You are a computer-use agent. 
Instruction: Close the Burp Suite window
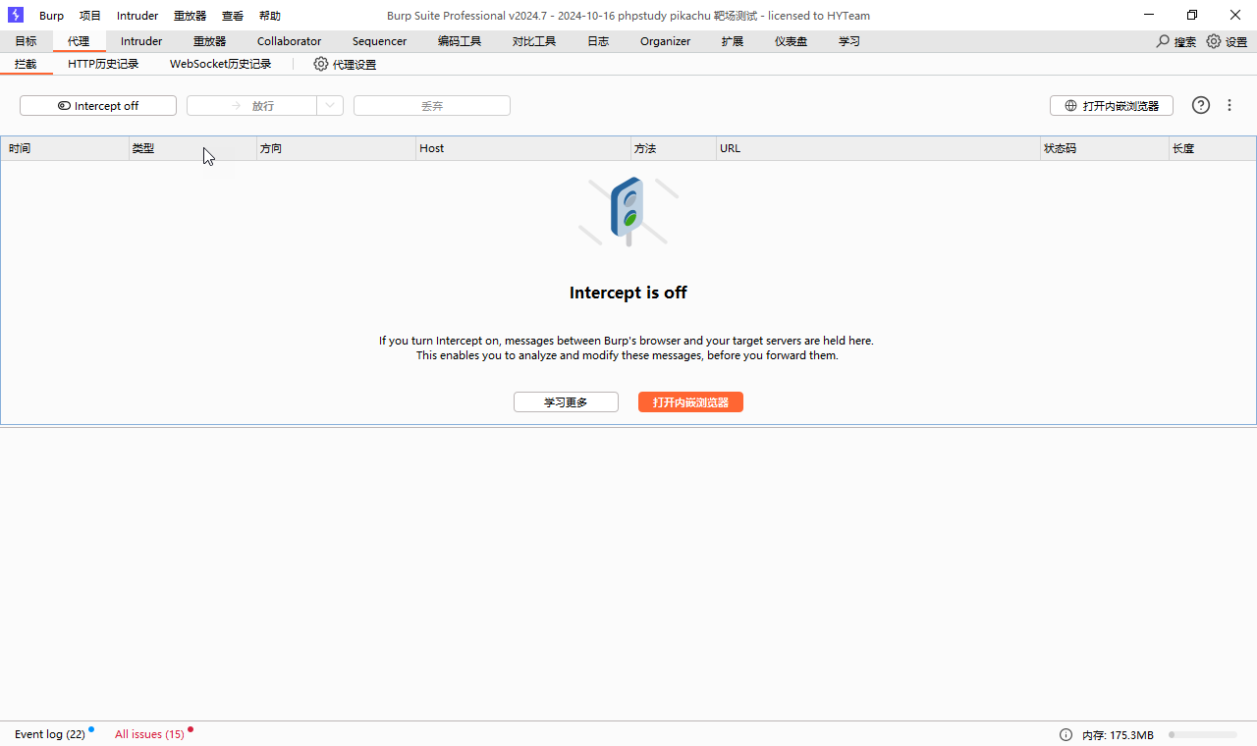tap(1235, 15)
